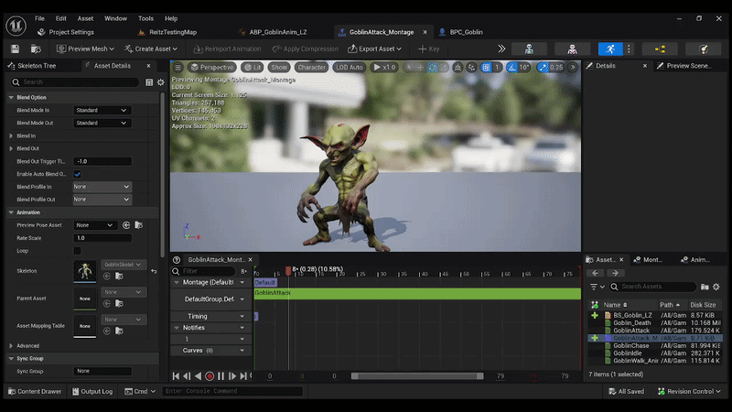This screenshot has height=412, width=732.
Task: Open the Output Log
Action: tap(92, 392)
